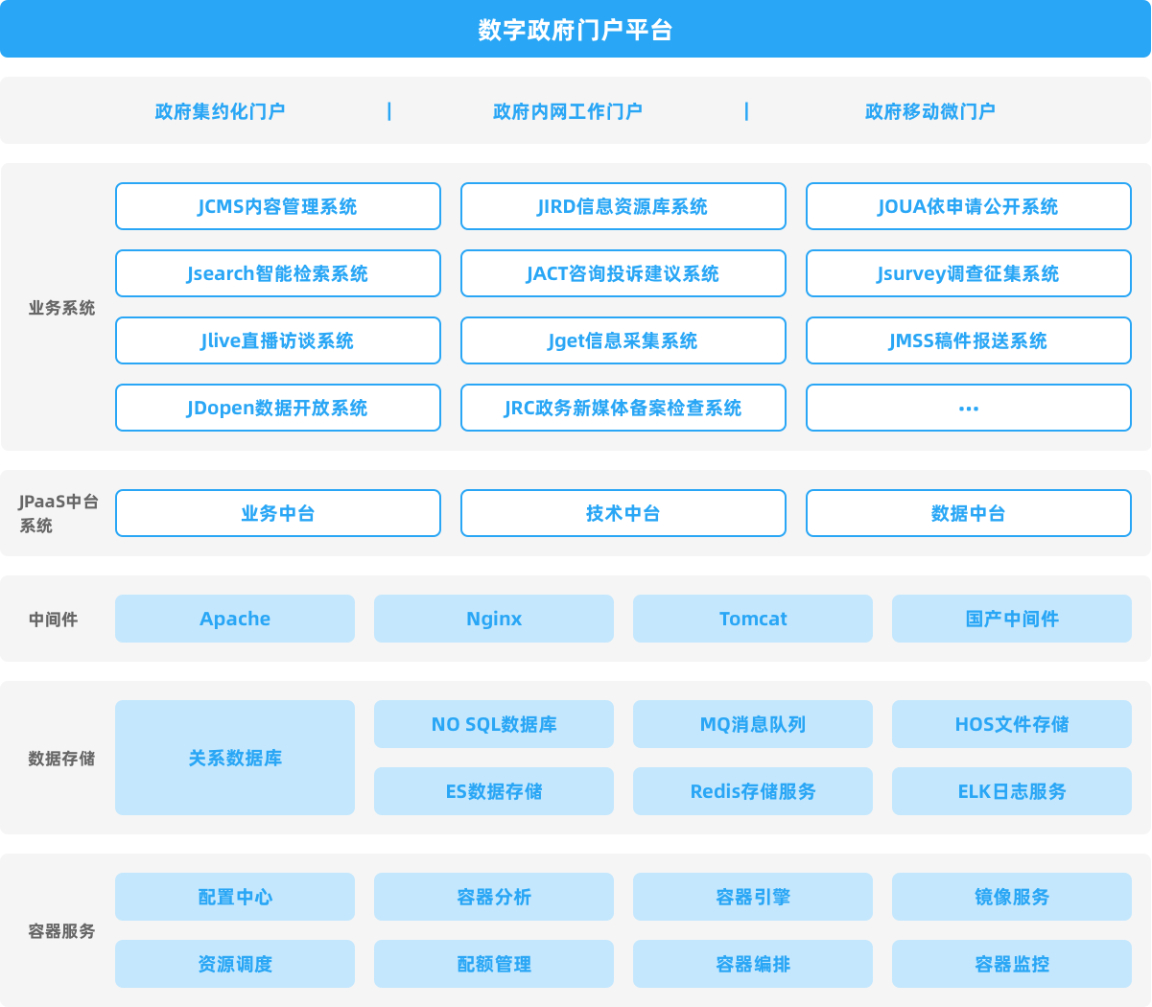
Task: Select the 业务中台 box
Action: [277, 513]
